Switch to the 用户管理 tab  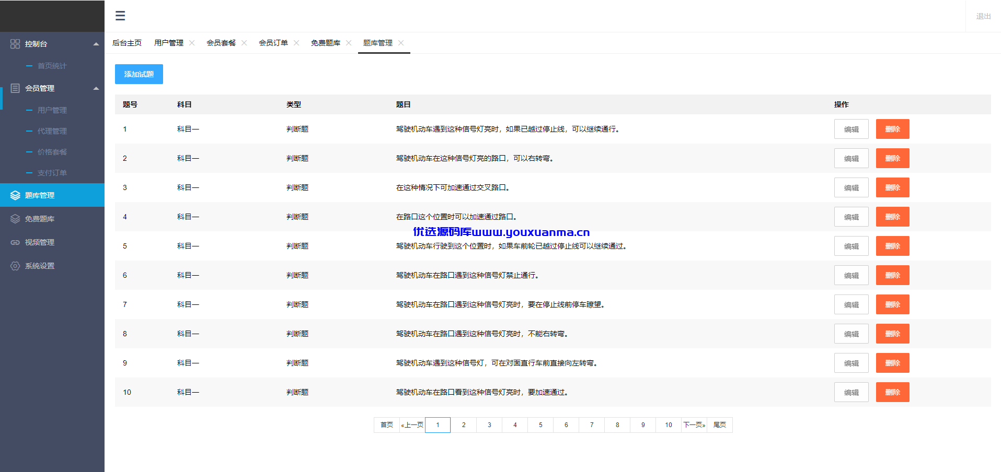click(x=169, y=43)
